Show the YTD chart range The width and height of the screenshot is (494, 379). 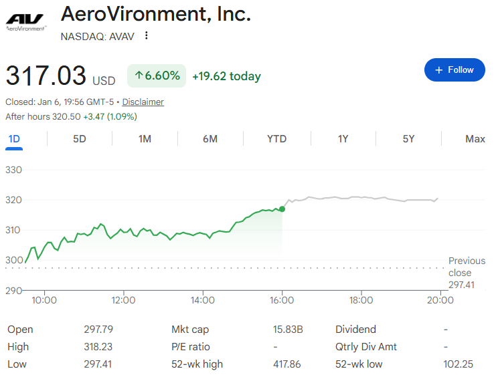[276, 139]
